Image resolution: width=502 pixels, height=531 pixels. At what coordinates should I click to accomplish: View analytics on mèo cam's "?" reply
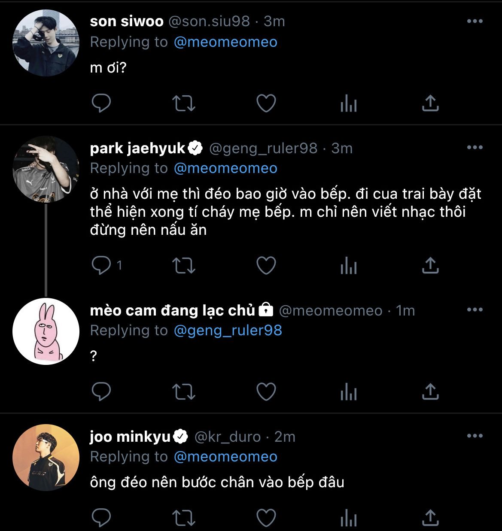[x=348, y=391]
